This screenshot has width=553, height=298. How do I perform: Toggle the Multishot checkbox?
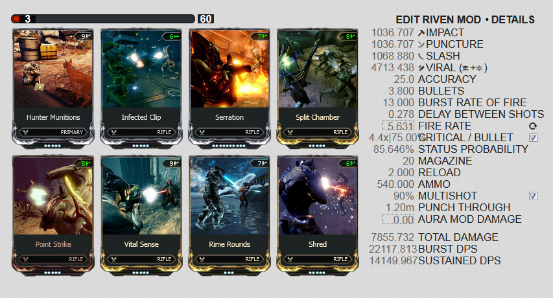(534, 196)
